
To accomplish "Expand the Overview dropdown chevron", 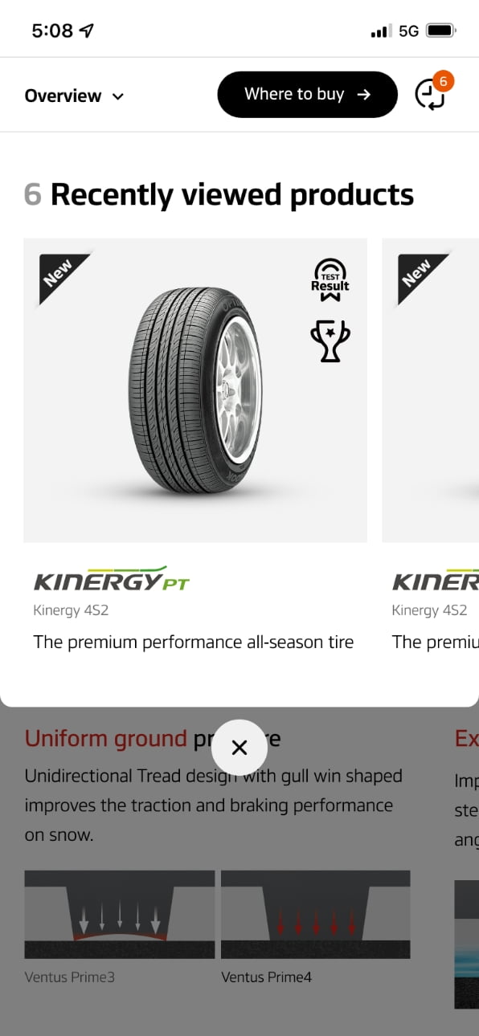I will click(x=118, y=96).
